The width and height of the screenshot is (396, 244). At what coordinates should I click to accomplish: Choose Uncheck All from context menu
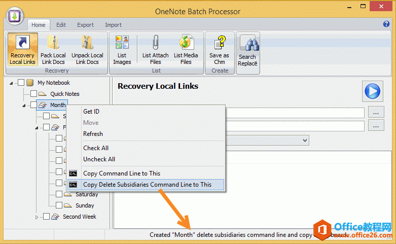(x=146, y=159)
